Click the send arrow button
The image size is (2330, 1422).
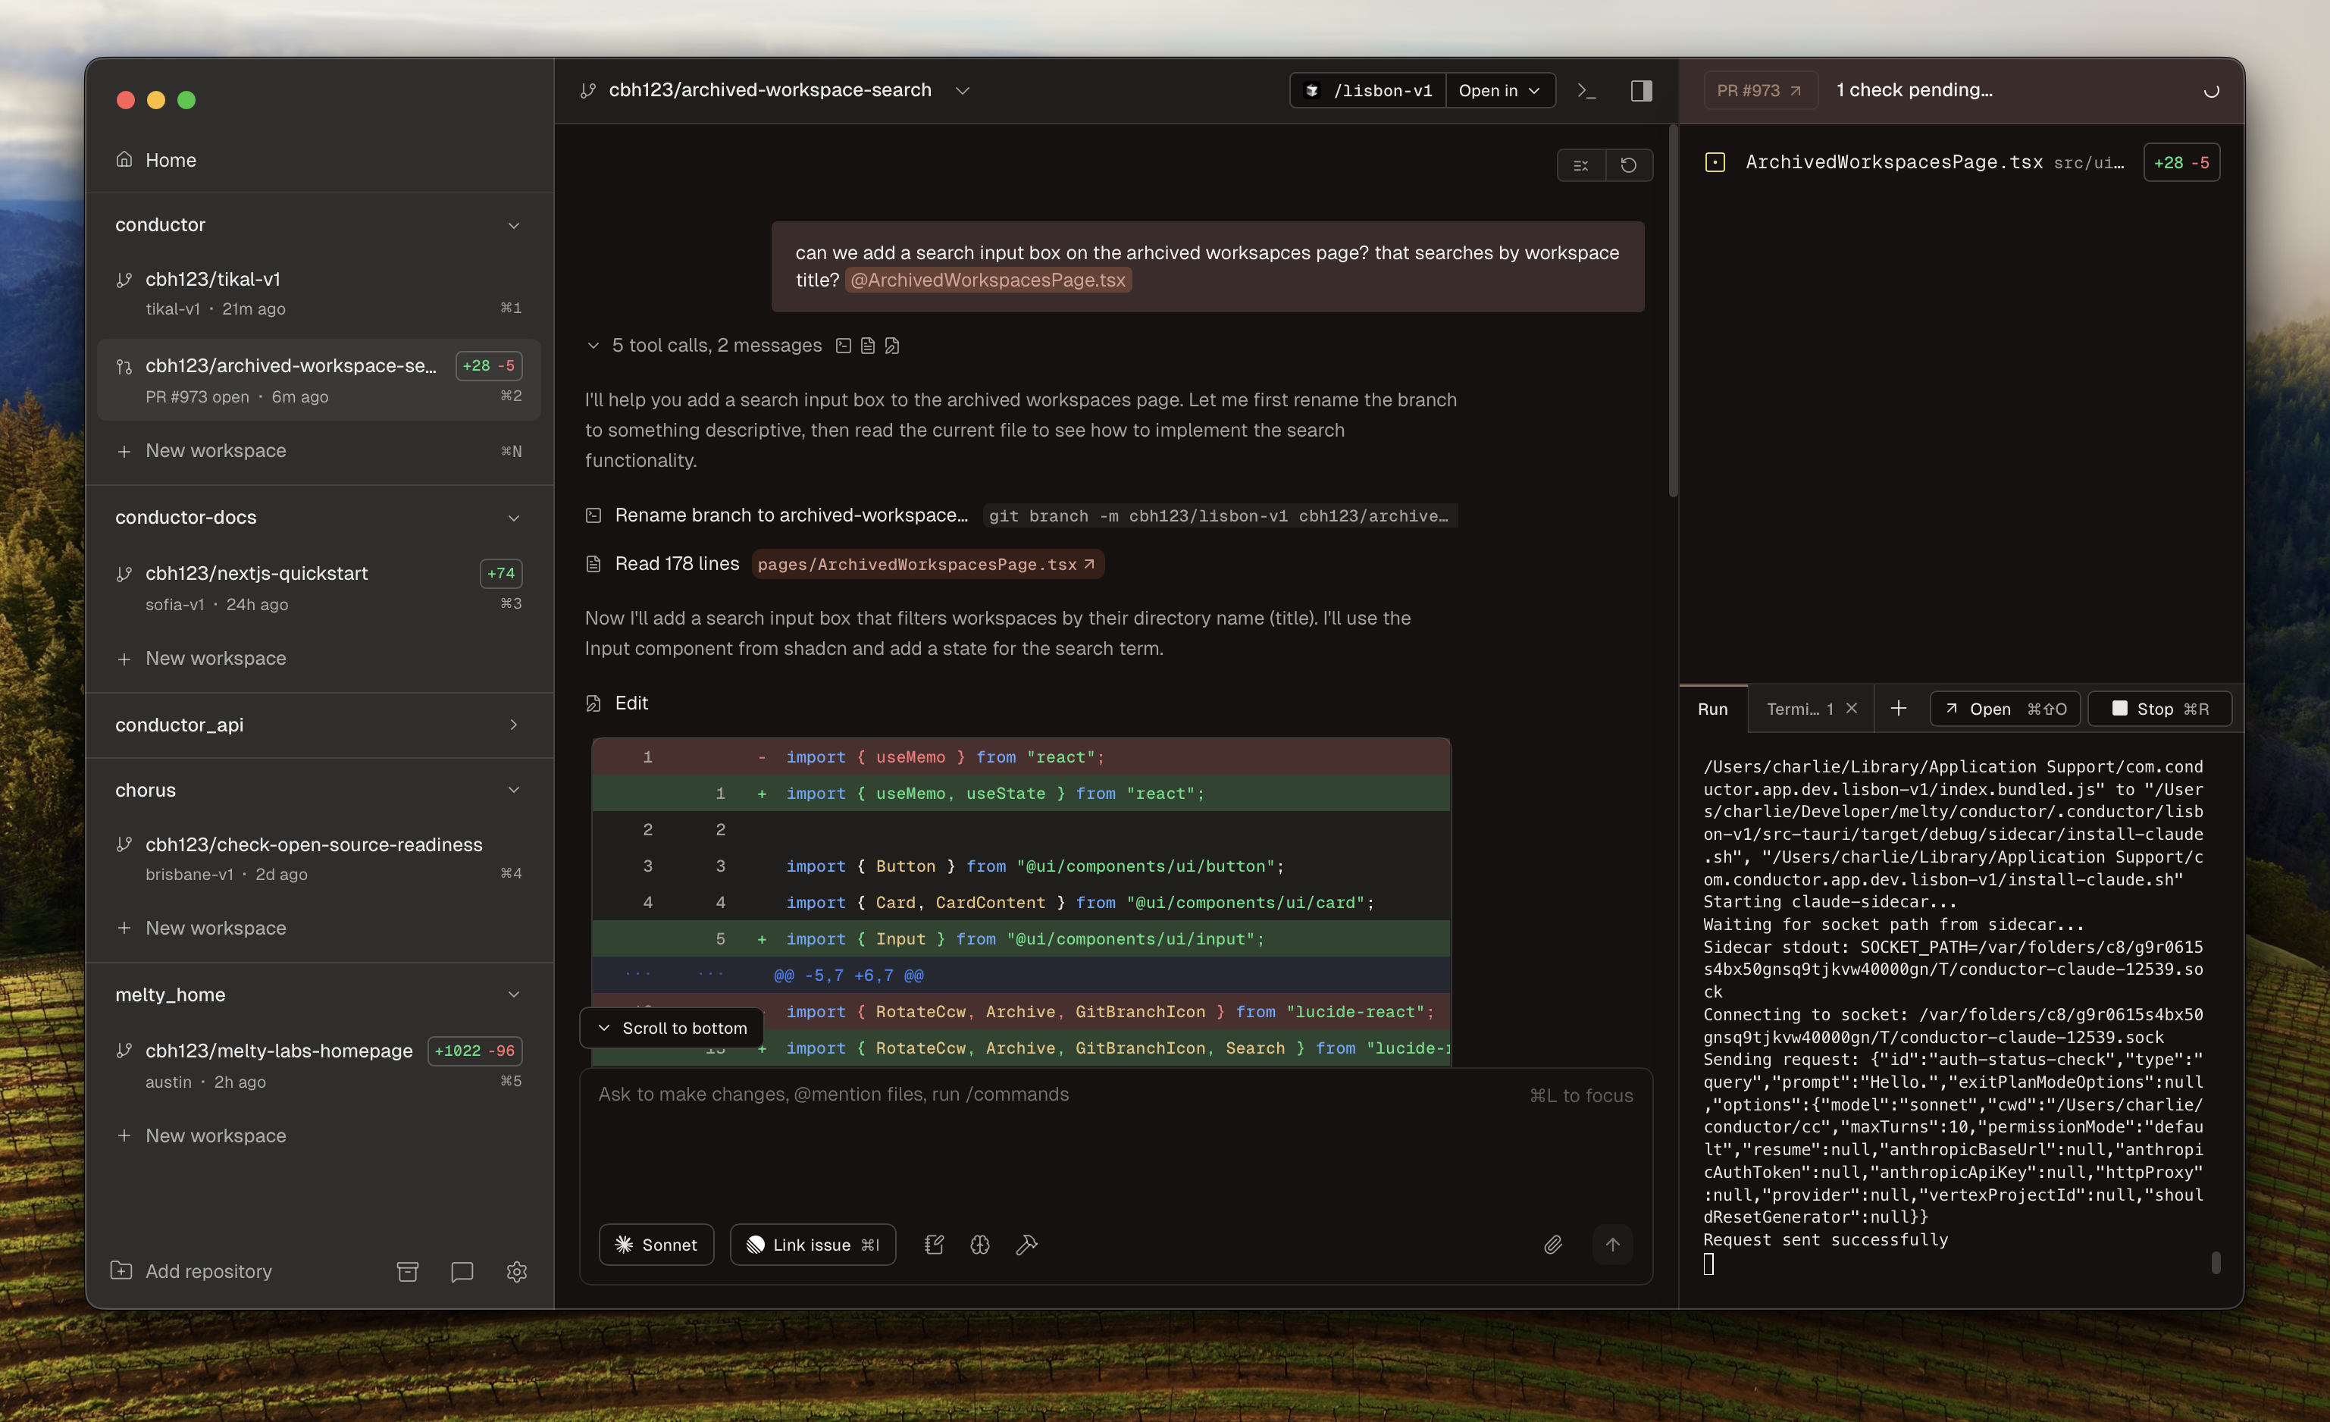point(1612,1245)
